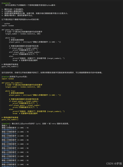The height and width of the screenshot is (167, 123).
Task: Click the yellow 'guess_the_number()' call line
Action: [10, 120]
